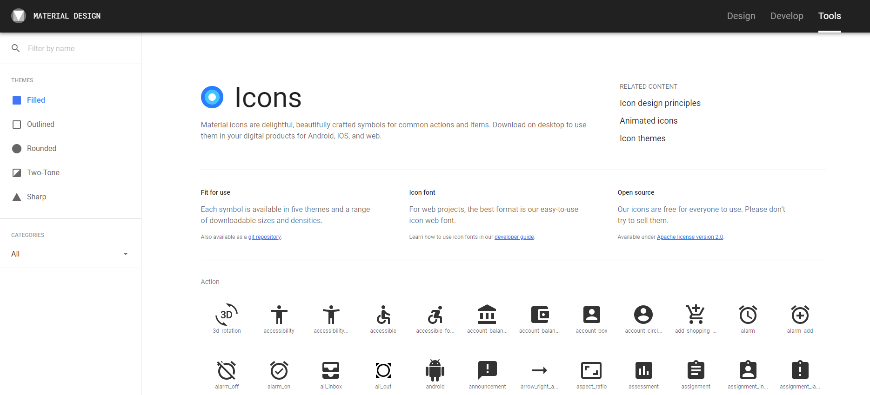Enable the Two-Tone theme
The image size is (870, 395).
pos(43,173)
